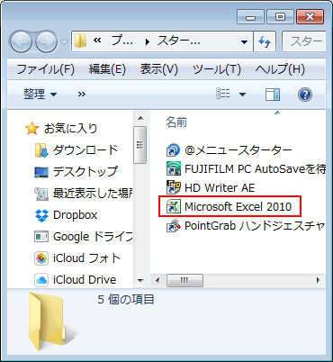Screen dimensions: 333x362
Task: Click the プ... breadcrumb segment
Action: (122, 41)
